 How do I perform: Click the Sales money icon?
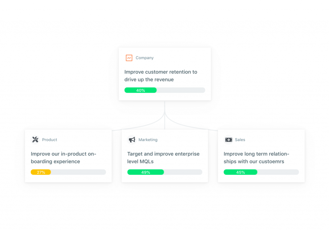click(228, 140)
